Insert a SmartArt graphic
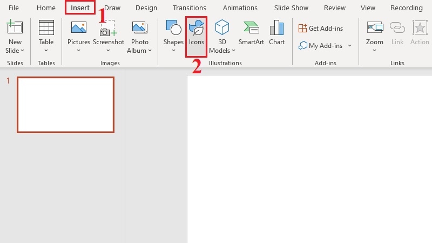 click(x=251, y=32)
